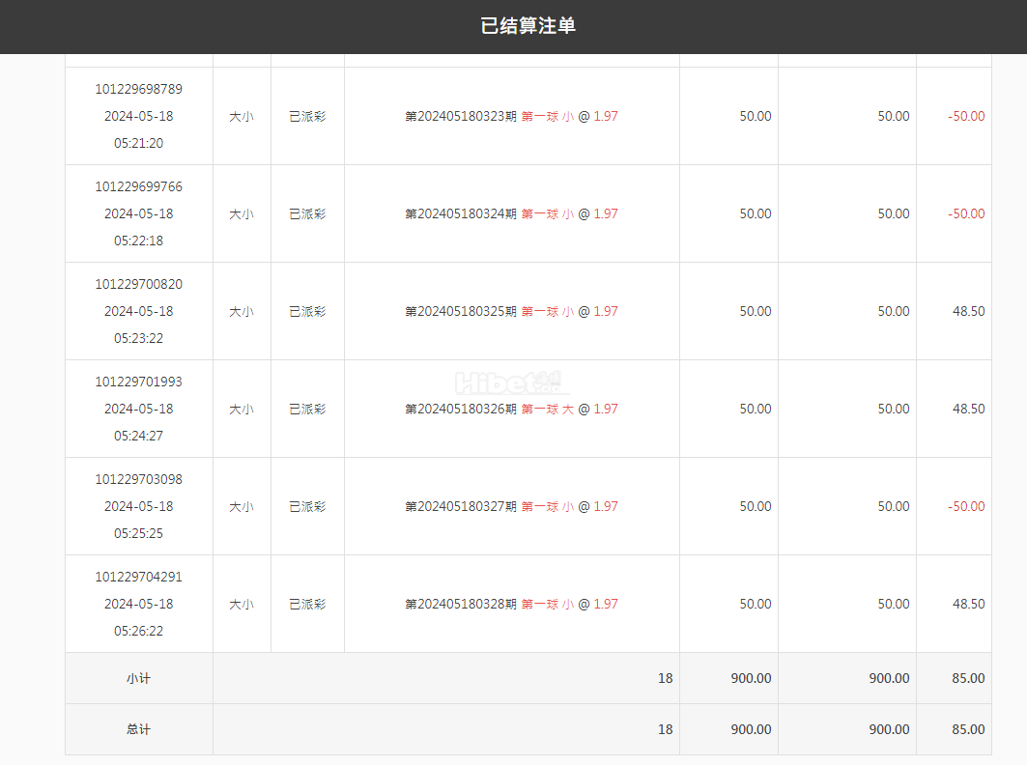Image resolution: width=1027 pixels, height=765 pixels.
Task: Select 48.50 result for order 101229700820
Action: [x=969, y=311]
